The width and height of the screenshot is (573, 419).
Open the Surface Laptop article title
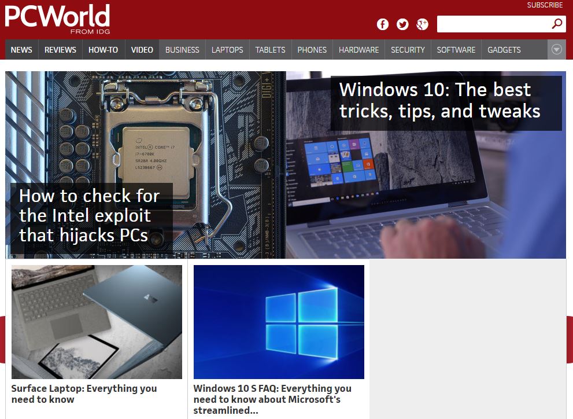tap(84, 394)
